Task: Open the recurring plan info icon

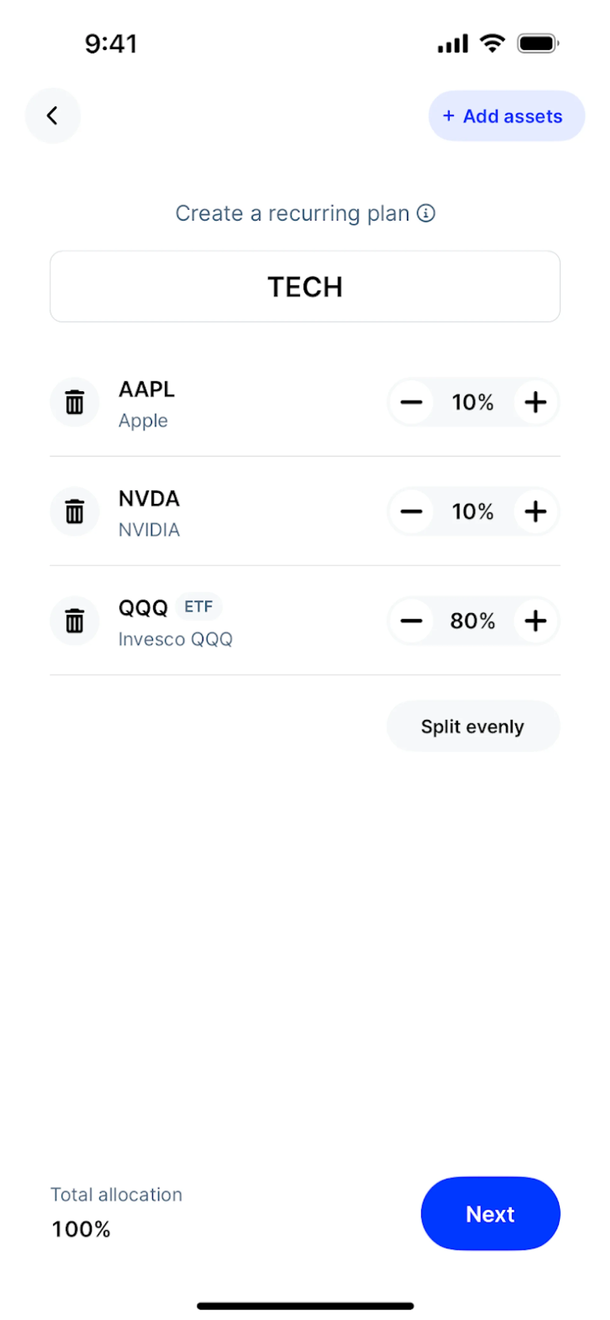Action: [426, 213]
